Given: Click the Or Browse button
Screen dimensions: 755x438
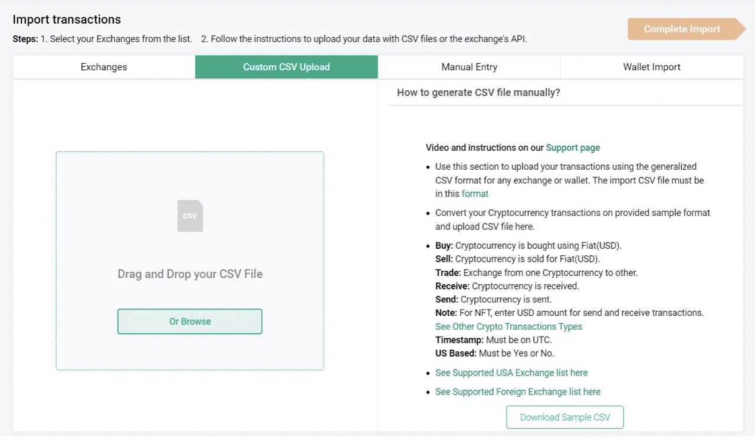Looking at the screenshot, I should pos(190,321).
